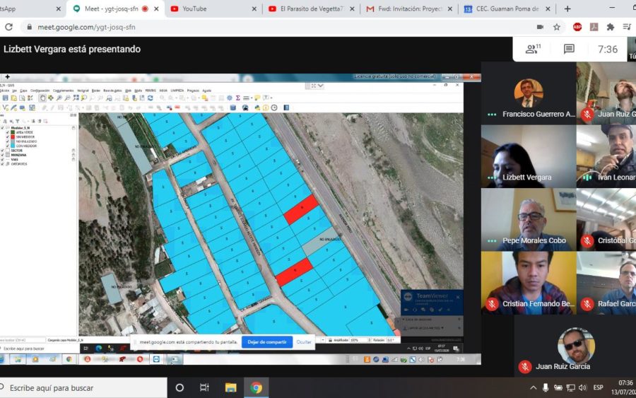Image resolution: width=636 pixels, height=398 pixels.
Task: Open the Vectorial menu in QGIS
Action: 83,90
